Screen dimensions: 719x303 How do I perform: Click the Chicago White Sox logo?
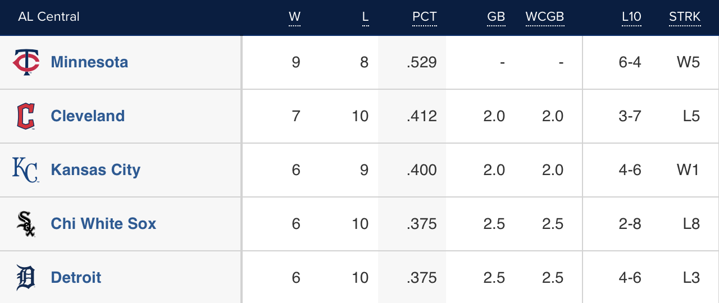click(x=26, y=224)
